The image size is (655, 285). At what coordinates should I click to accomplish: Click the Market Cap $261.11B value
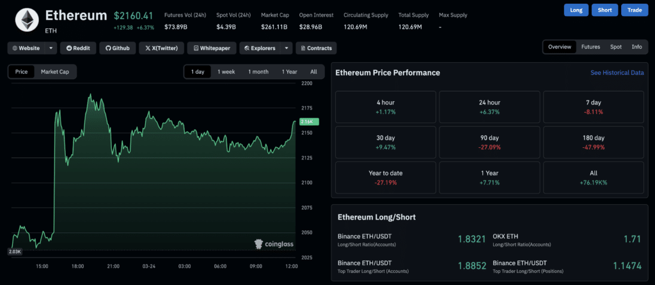click(274, 27)
